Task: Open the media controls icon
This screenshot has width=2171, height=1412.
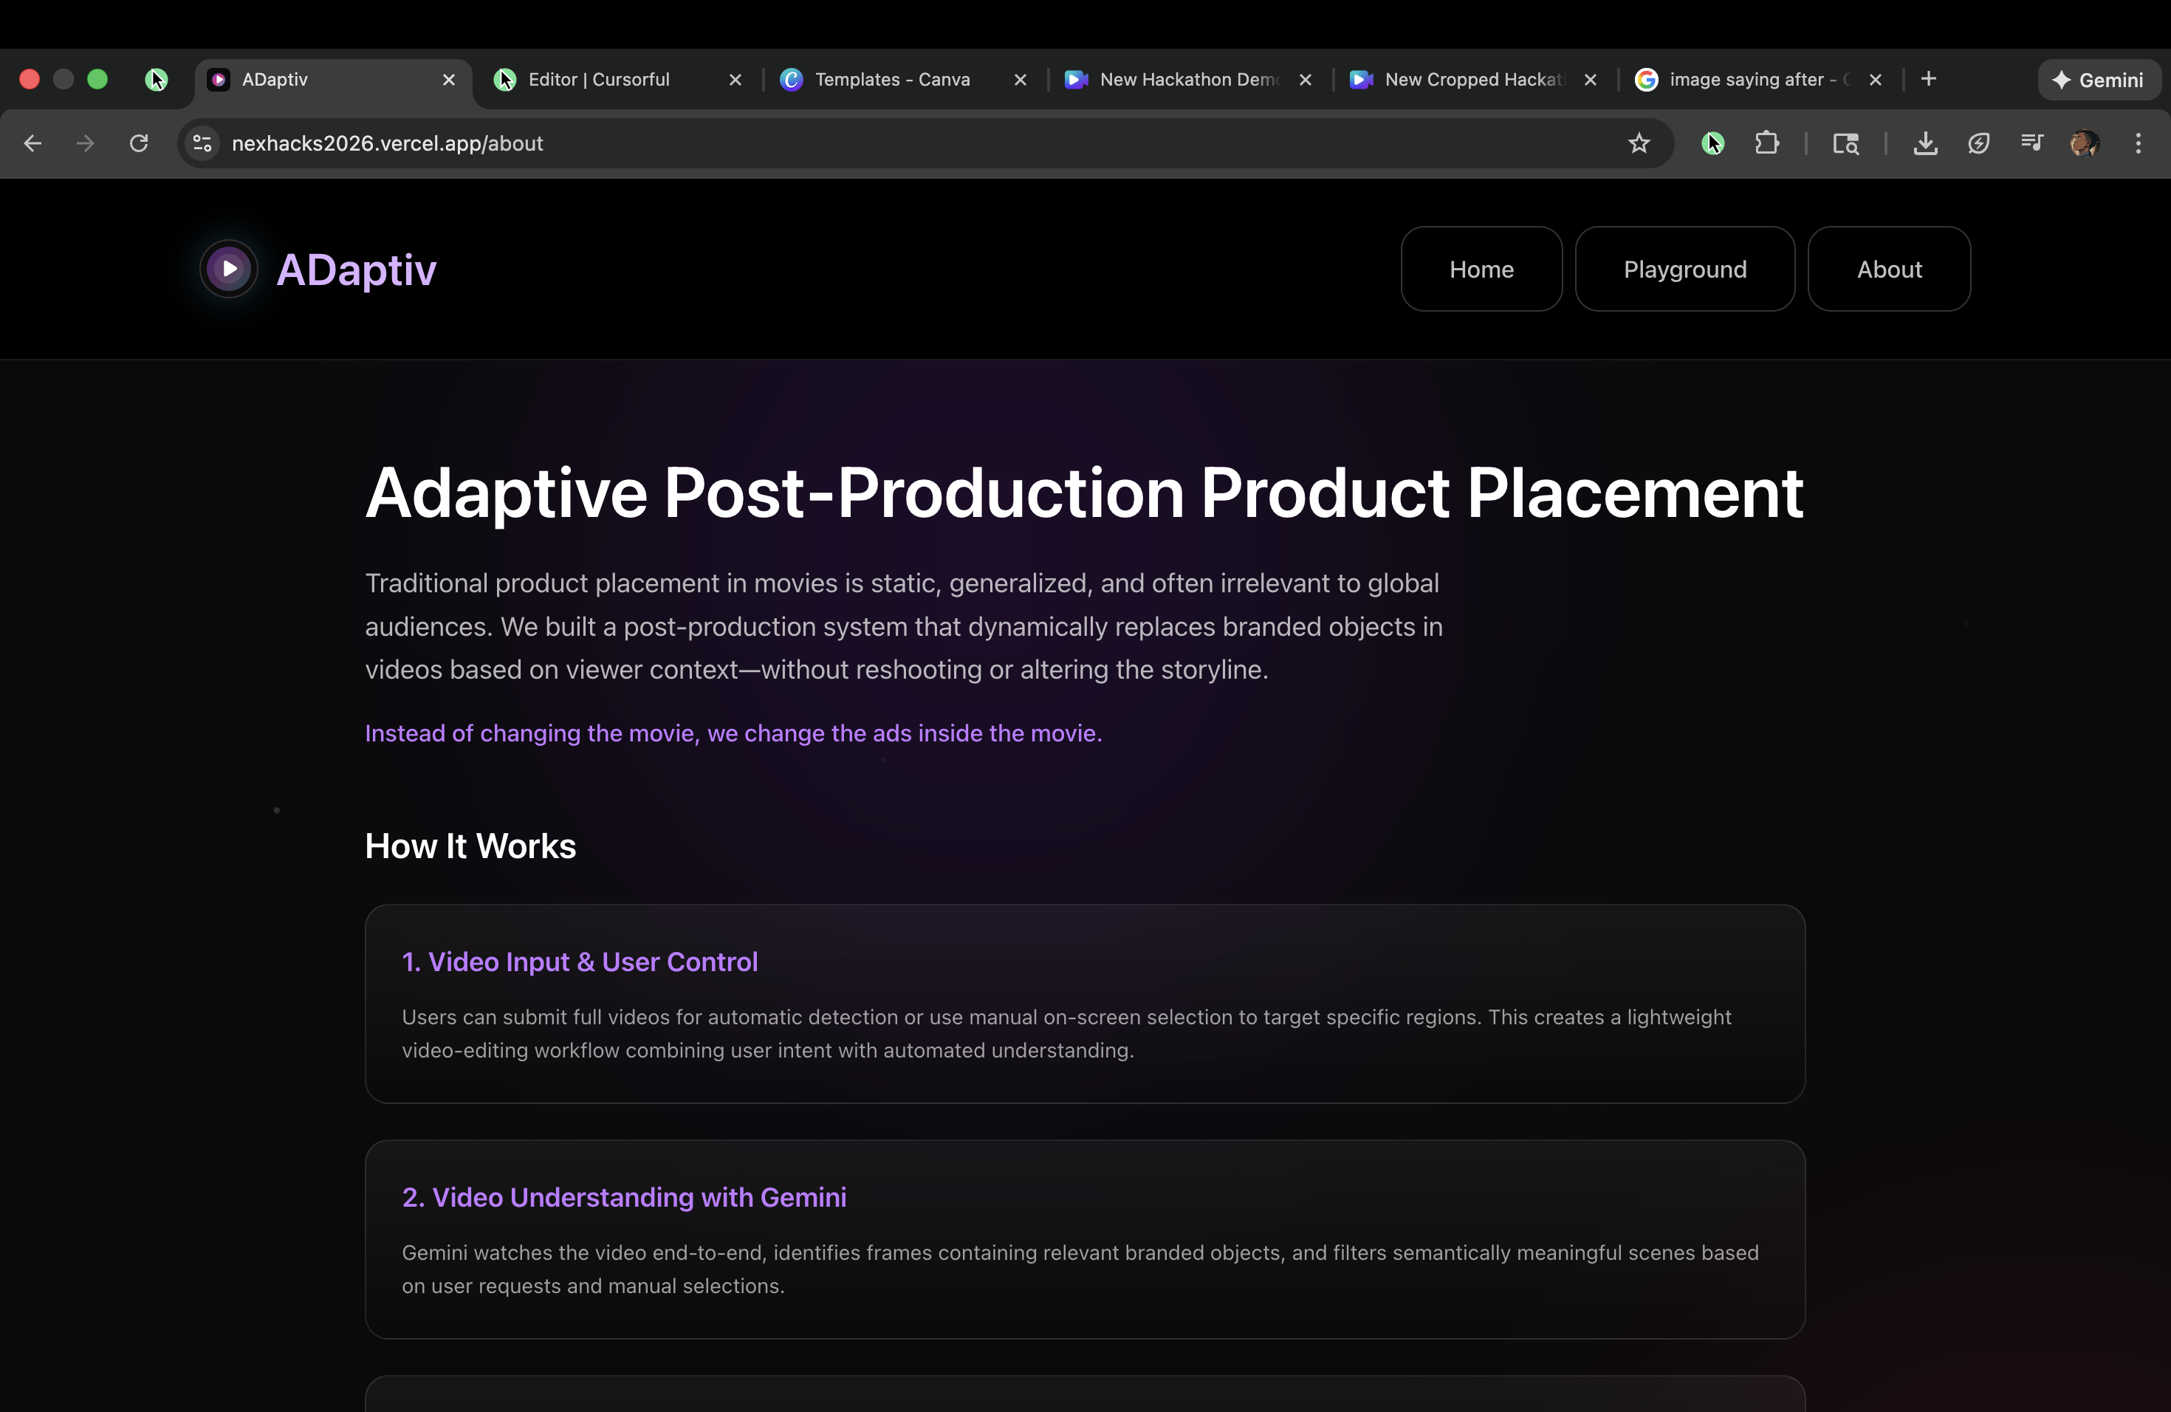Action: [2031, 143]
